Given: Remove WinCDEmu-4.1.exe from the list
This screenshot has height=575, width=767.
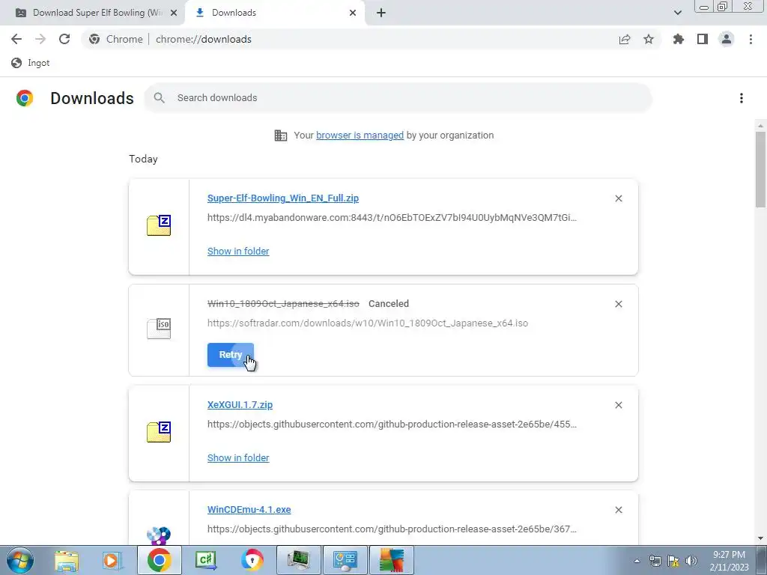Looking at the screenshot, I should point(618,510).
